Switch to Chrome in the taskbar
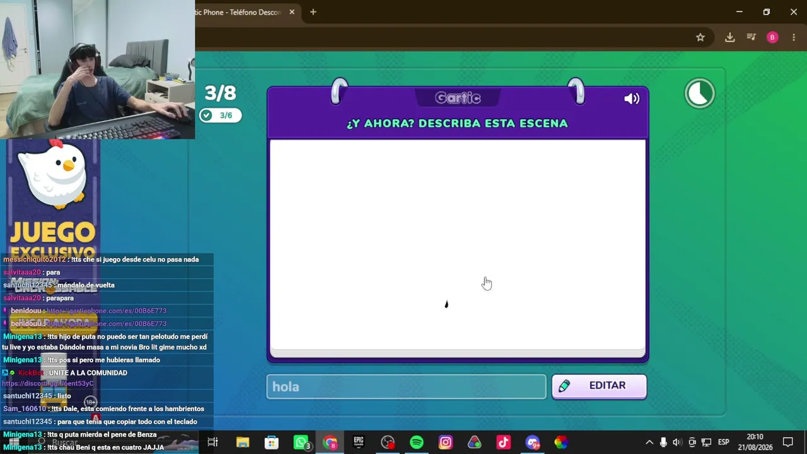This screenshot has height=454, width=807. (330, 442)
